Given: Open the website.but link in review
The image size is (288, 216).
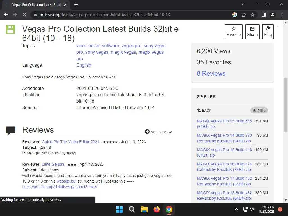Looking at the screenshot, I should click(66, 181).
